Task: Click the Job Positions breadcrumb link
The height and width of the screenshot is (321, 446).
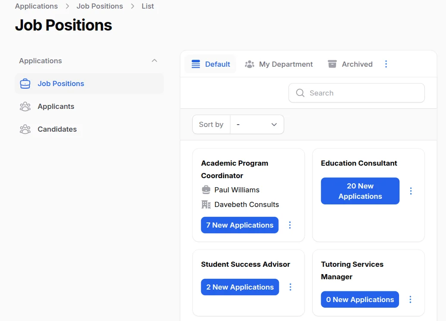Action: pos(100,6)
